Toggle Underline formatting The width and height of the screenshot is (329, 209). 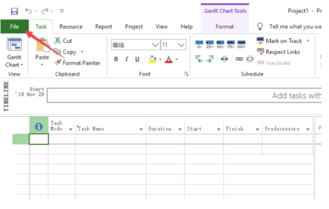pyautogui.click(x=137, y=59)
